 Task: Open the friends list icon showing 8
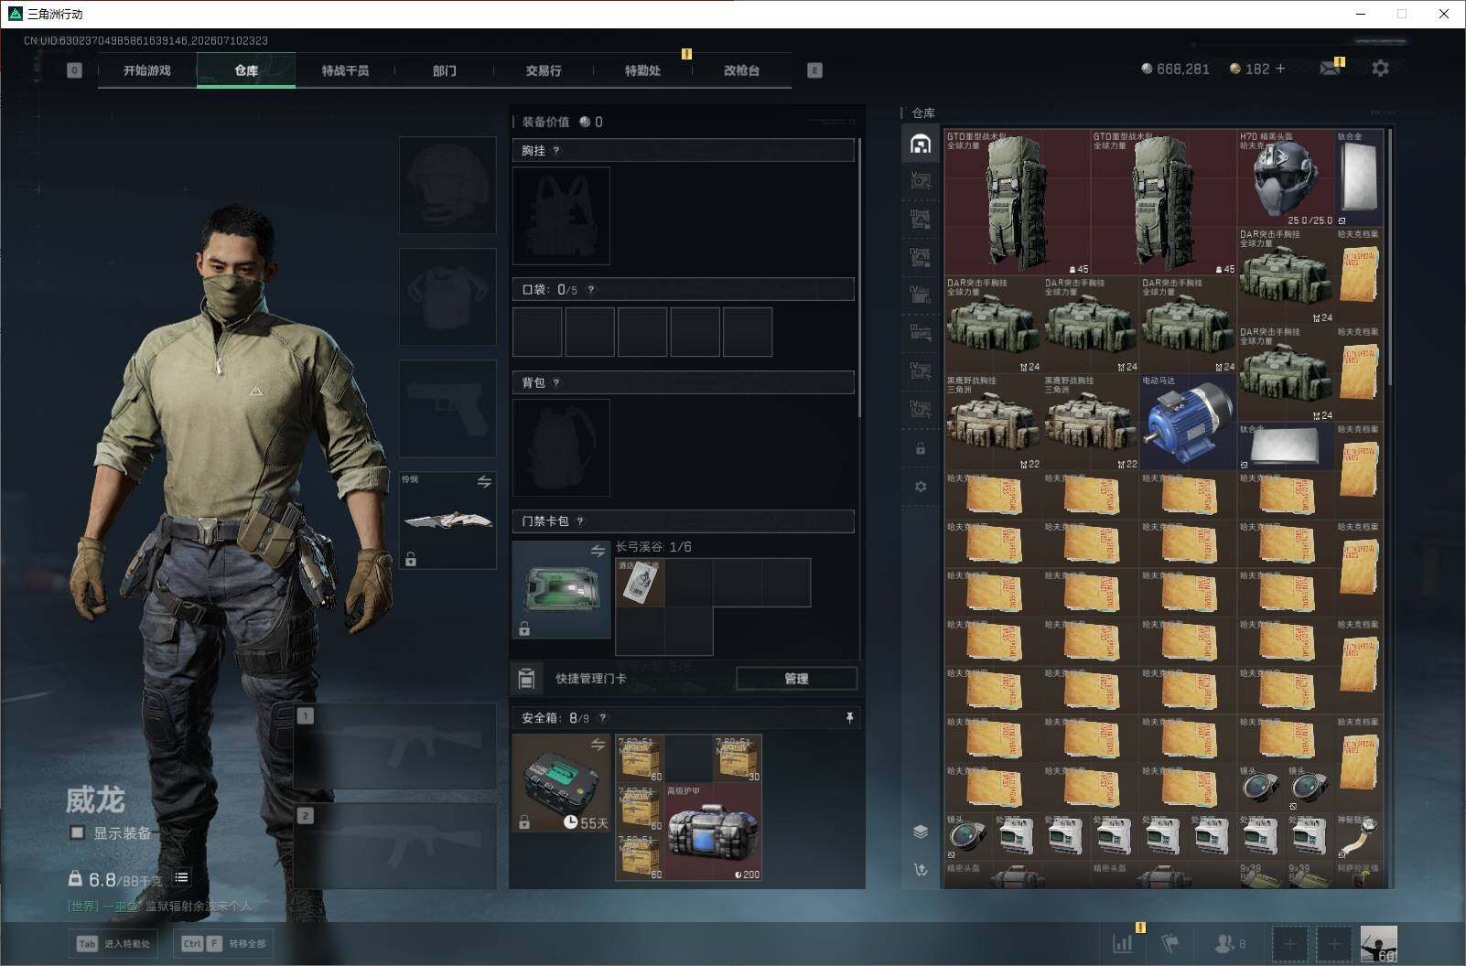[x=1228, y=944]
